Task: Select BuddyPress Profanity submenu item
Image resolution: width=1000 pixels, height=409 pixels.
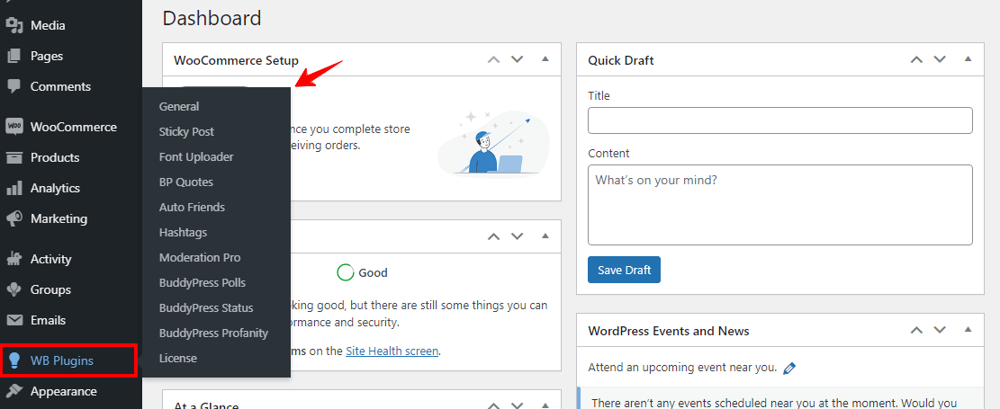Action: (x=213, y=333)
